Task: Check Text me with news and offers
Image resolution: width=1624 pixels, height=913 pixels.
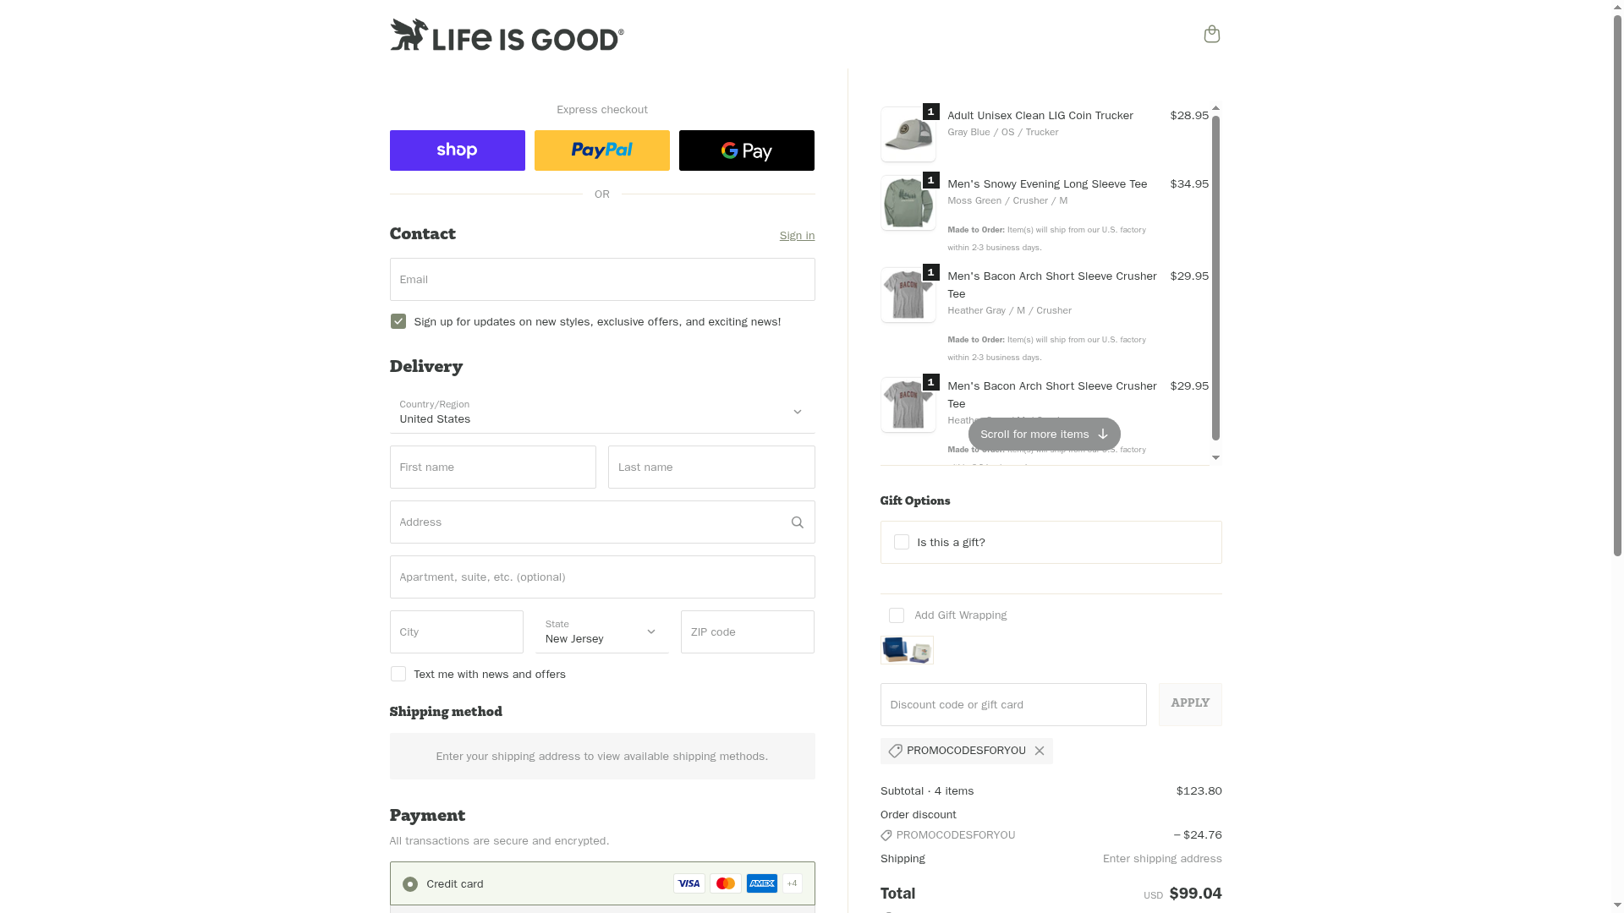Action: 398,674
